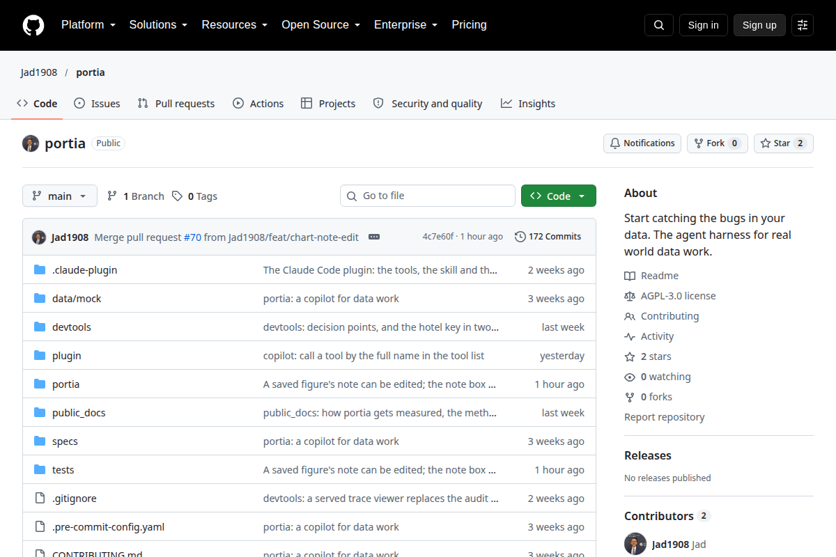Viewport: 836px width, 557px height.
Task: Click the eye icon beside watching
Action: (630, 377)
